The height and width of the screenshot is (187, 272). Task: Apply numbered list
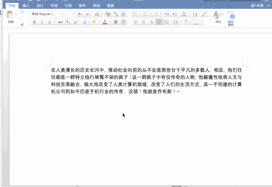146,14
